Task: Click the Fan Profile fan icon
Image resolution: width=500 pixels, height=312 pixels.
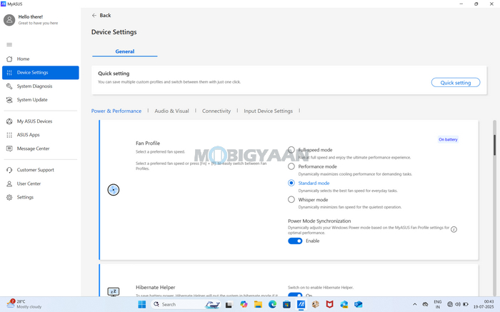Action: coord(113,190)
